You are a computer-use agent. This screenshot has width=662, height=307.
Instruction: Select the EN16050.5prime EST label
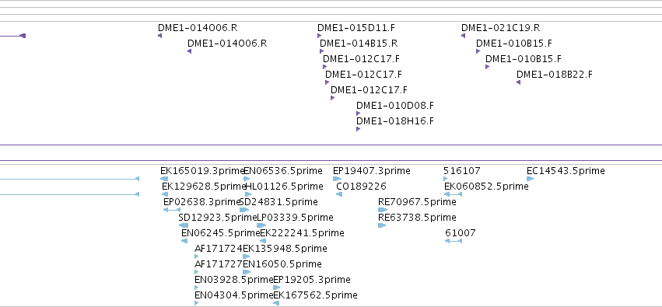coord(282,264)
